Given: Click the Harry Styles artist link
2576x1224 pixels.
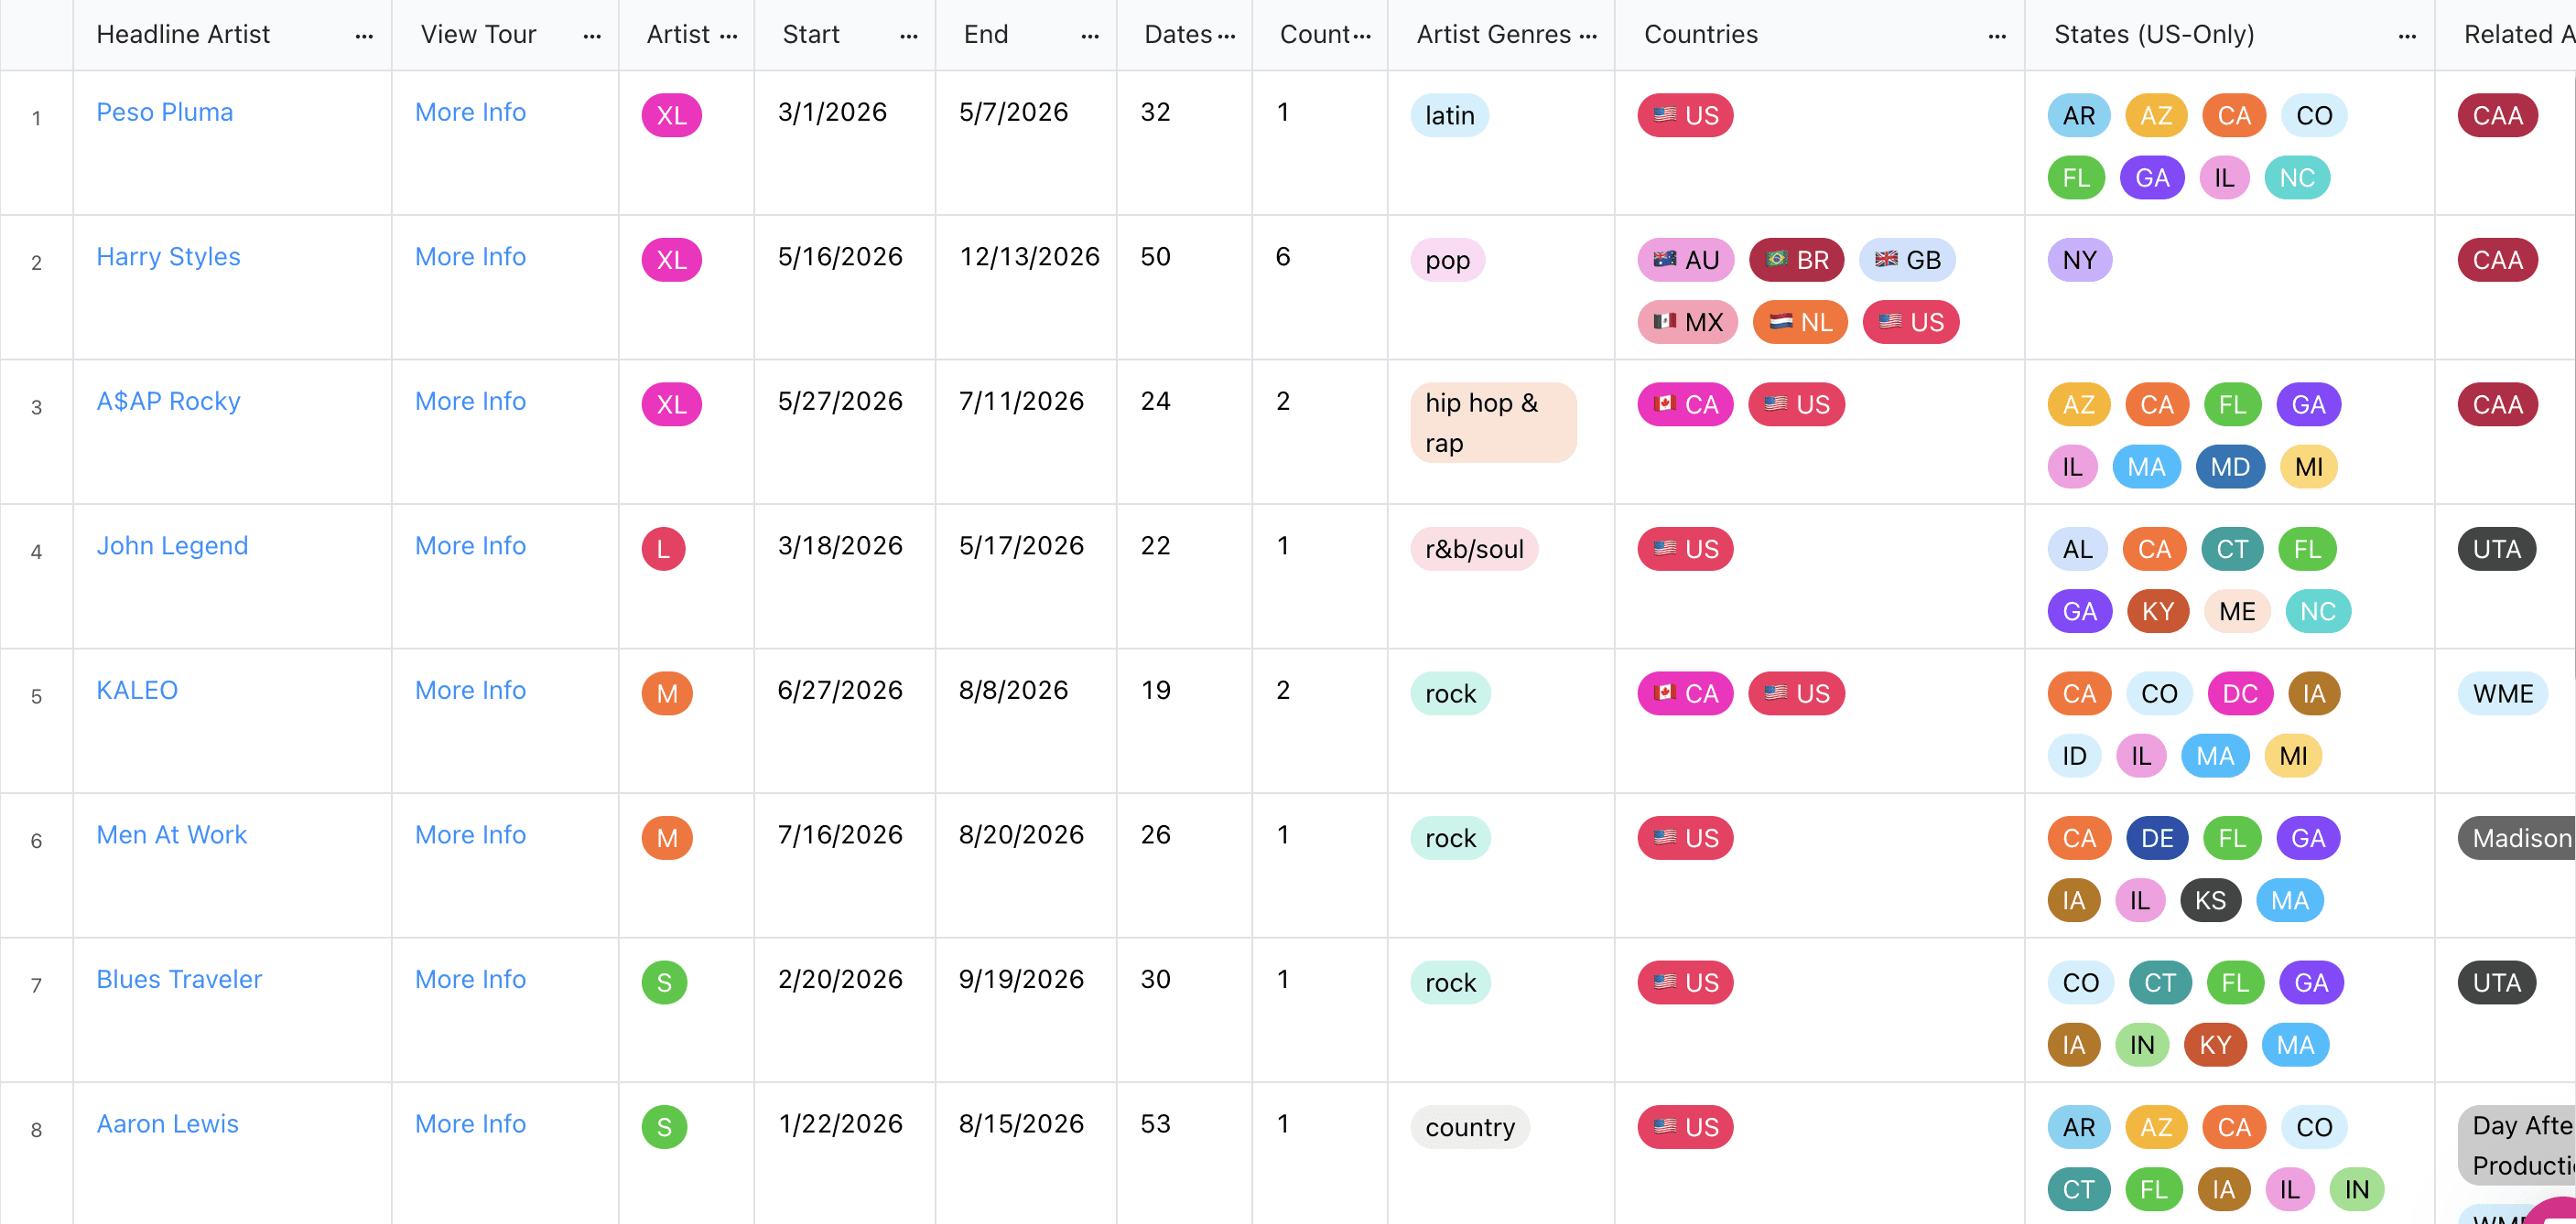Looking at the screenshot, I should 168,257.
